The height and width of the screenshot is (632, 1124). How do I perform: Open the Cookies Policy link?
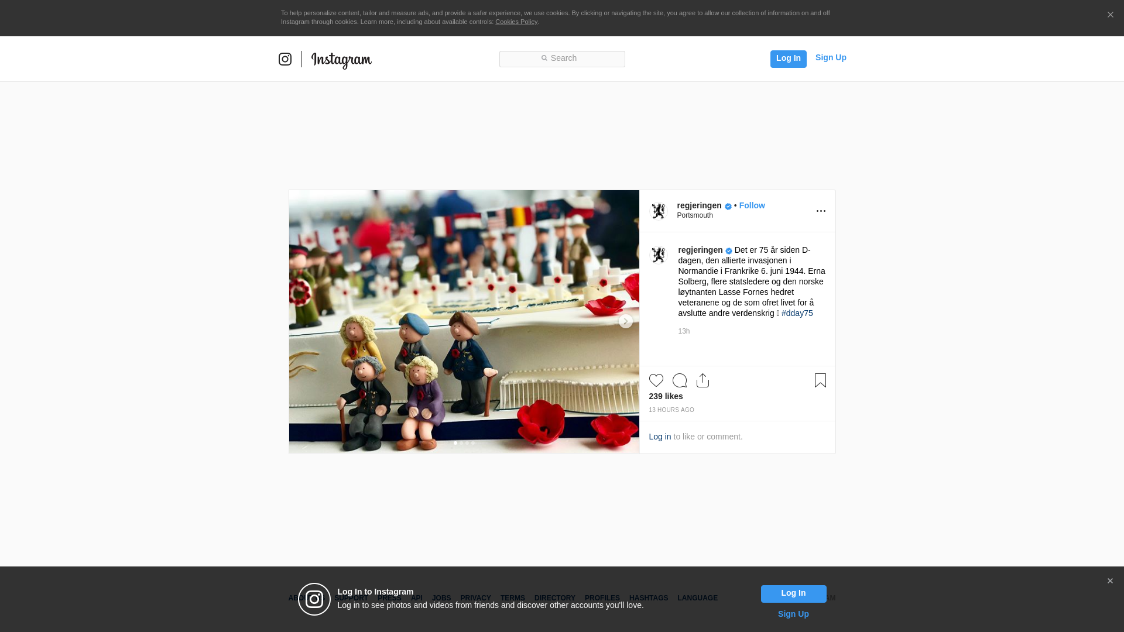coord(516,22)
